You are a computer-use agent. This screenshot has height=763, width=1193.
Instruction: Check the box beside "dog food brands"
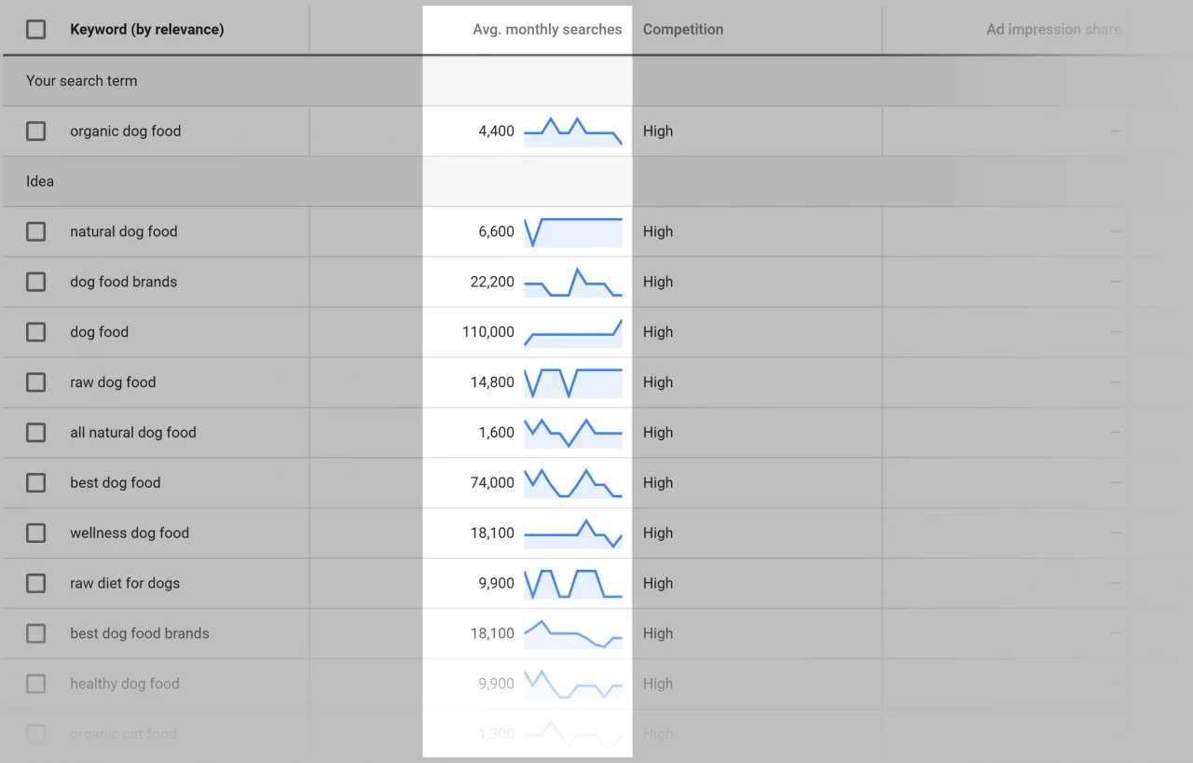coord(35,282)
